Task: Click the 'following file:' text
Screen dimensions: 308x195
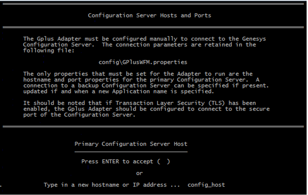Action: [49, 51]
